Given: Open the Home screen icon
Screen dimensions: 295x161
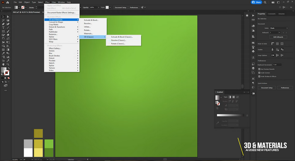Looking at the screenshot, I should [7, 2].
